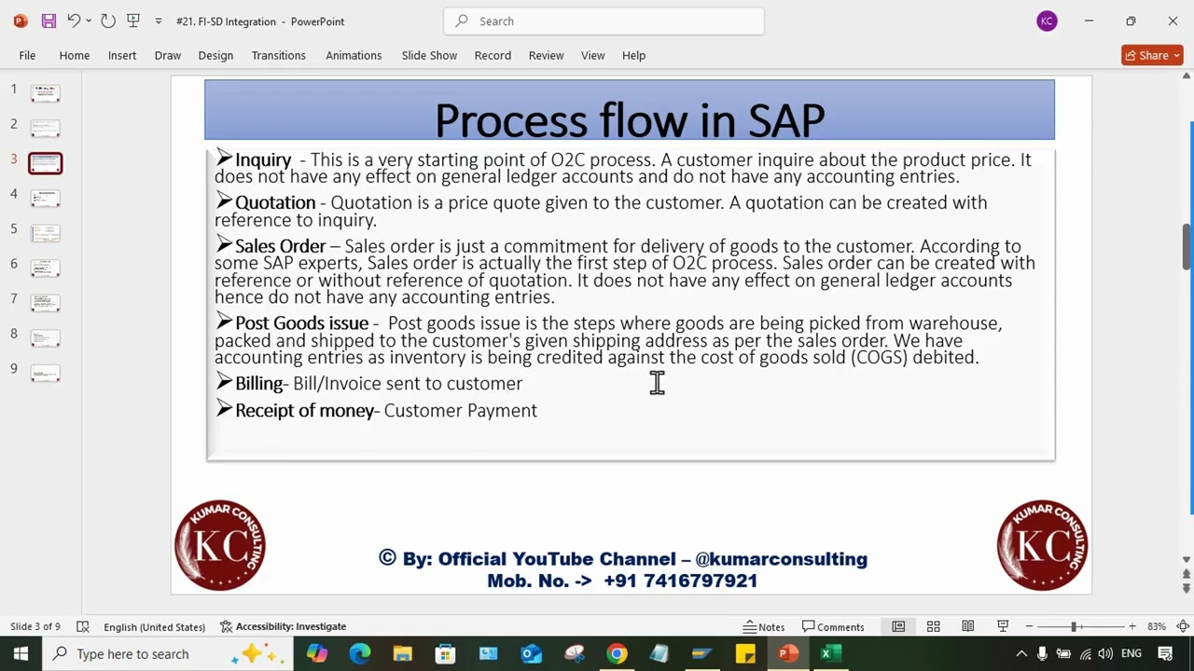
Task: Select slide 4 thumbnail
Action: click(46, 198)
